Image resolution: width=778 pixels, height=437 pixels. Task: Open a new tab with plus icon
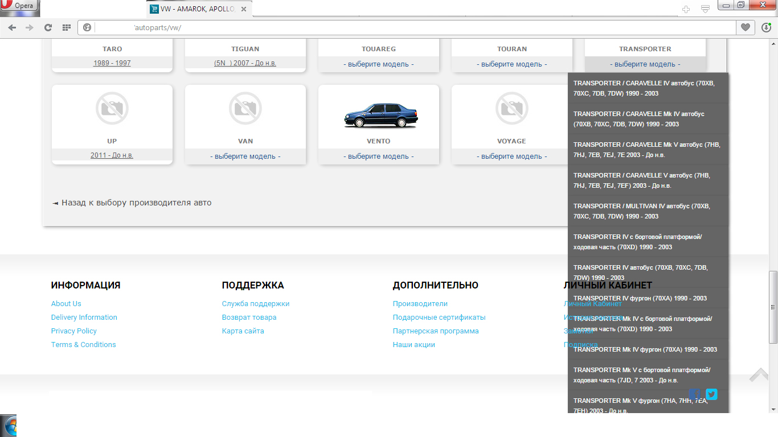[686, 9]
